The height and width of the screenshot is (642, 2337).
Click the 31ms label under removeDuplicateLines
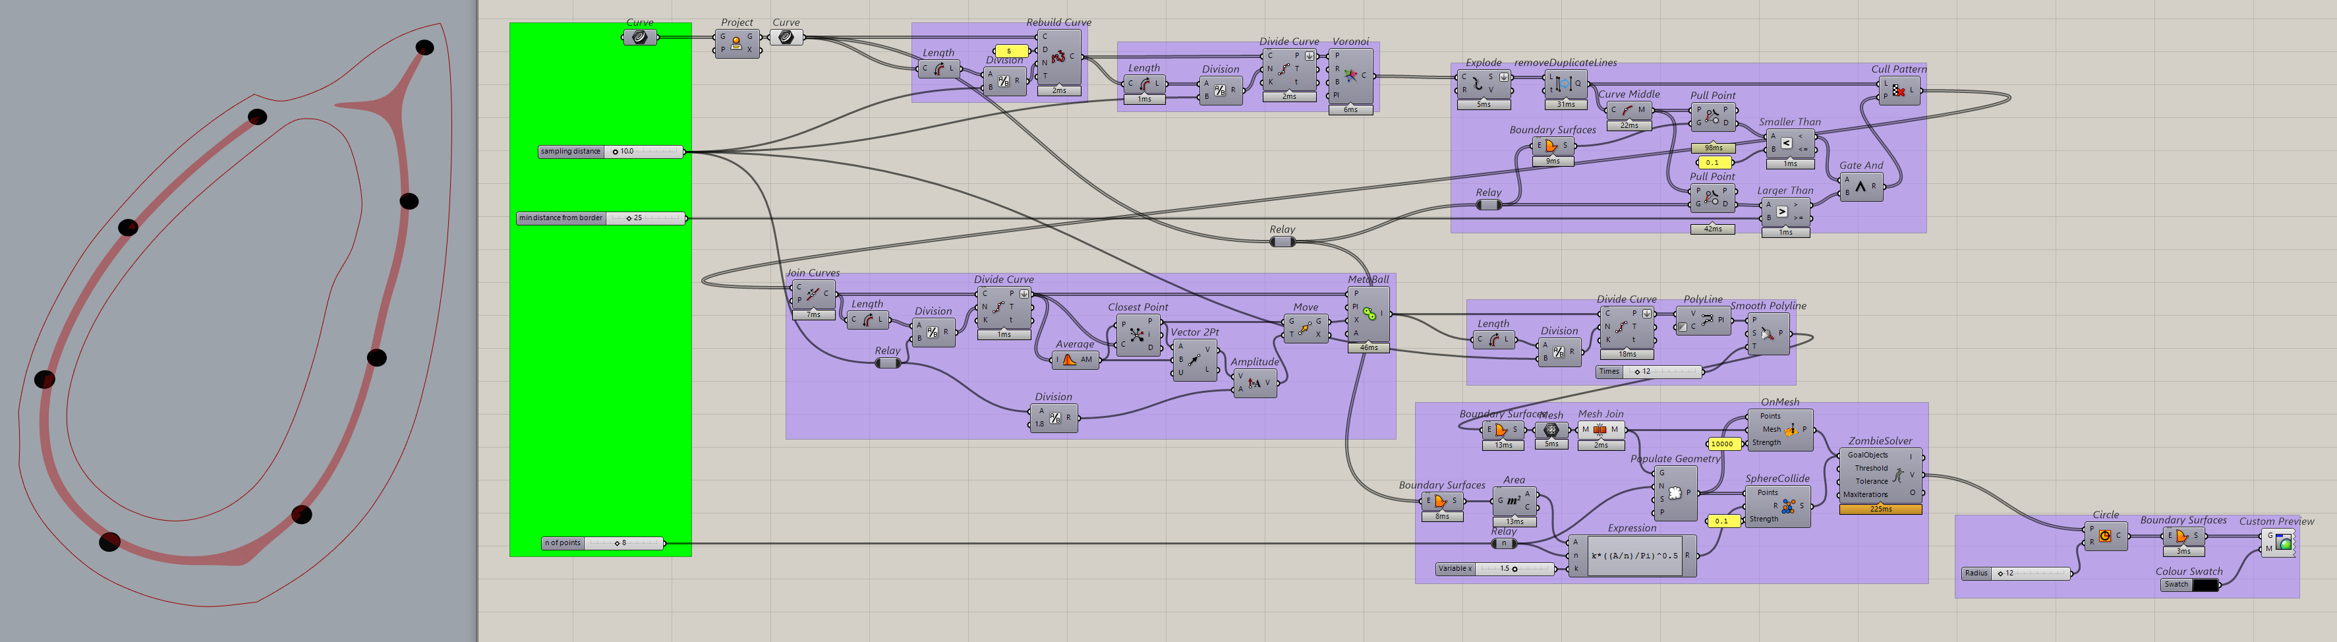point(1565,104)
